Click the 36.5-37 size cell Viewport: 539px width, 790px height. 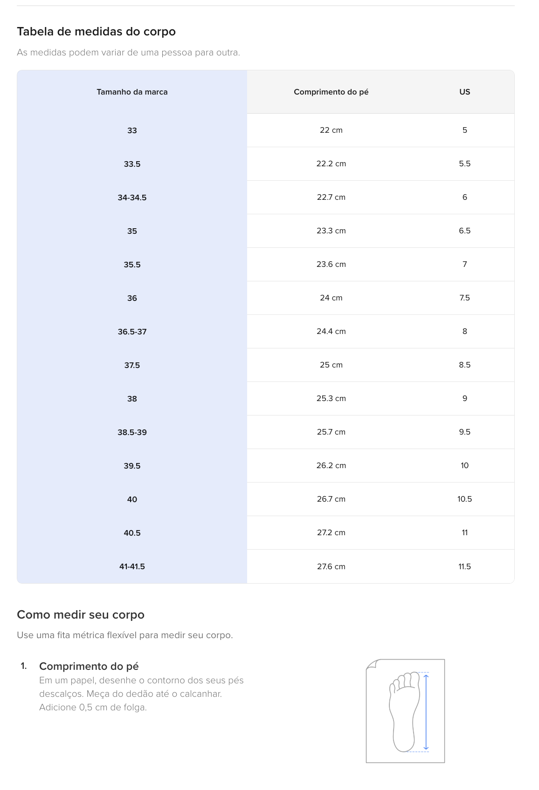pyautogui.click(x=132, y=332)
